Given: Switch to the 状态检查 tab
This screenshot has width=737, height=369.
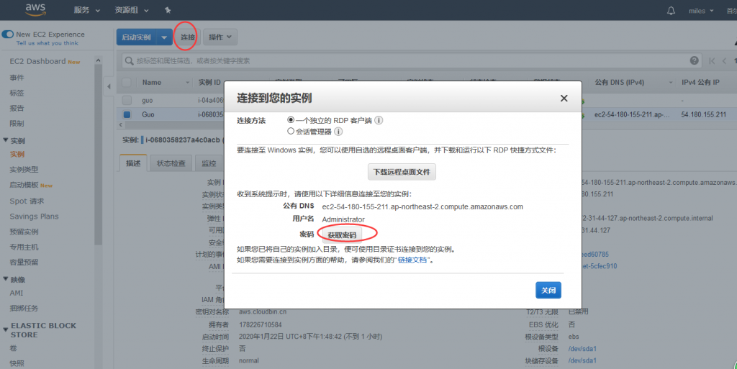Looking at the screenshot, I should coord(171,163).
